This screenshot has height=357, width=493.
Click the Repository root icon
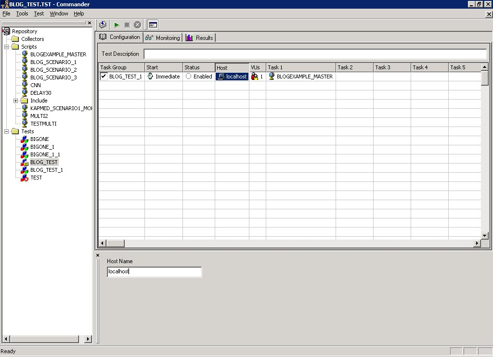[x=6, y=31]
